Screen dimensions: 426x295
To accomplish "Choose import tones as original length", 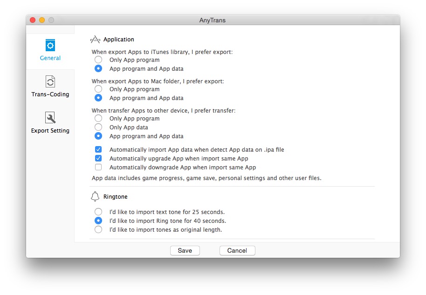I will click(98, 230).
